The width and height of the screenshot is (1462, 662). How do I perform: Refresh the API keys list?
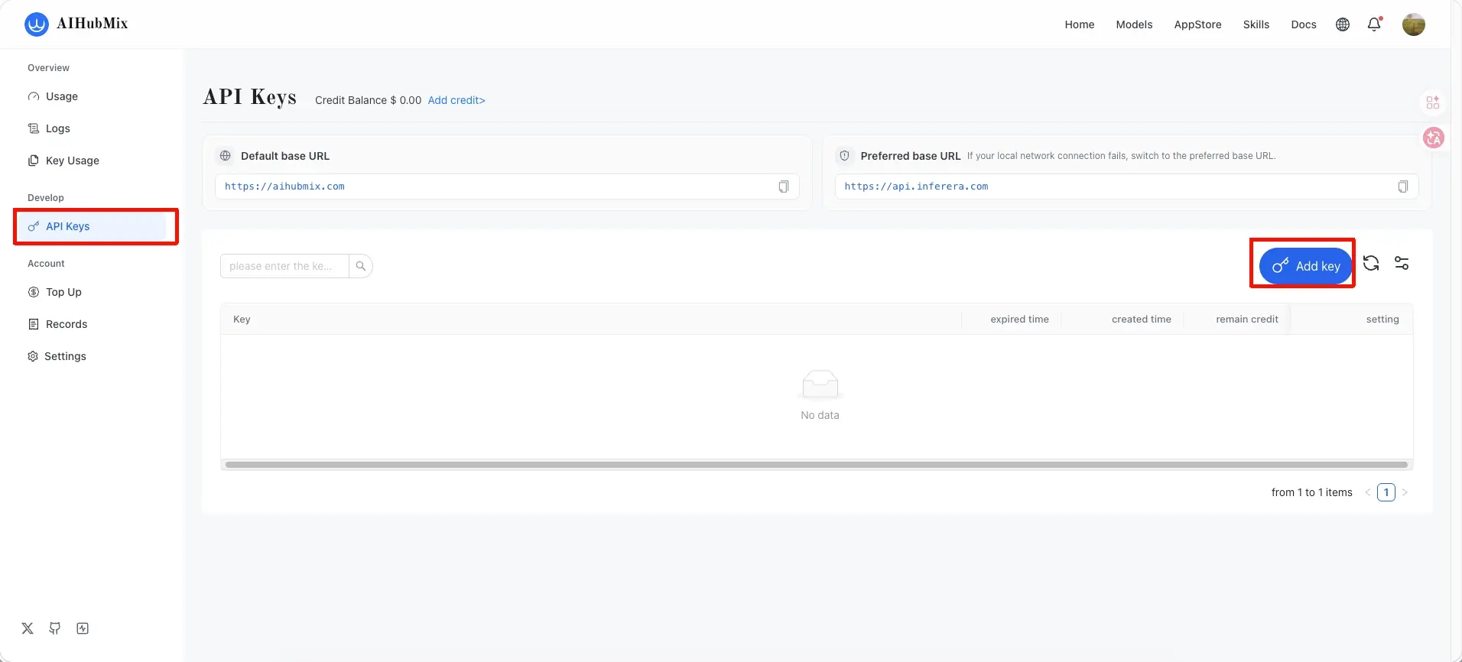[x=1371, y=264]
